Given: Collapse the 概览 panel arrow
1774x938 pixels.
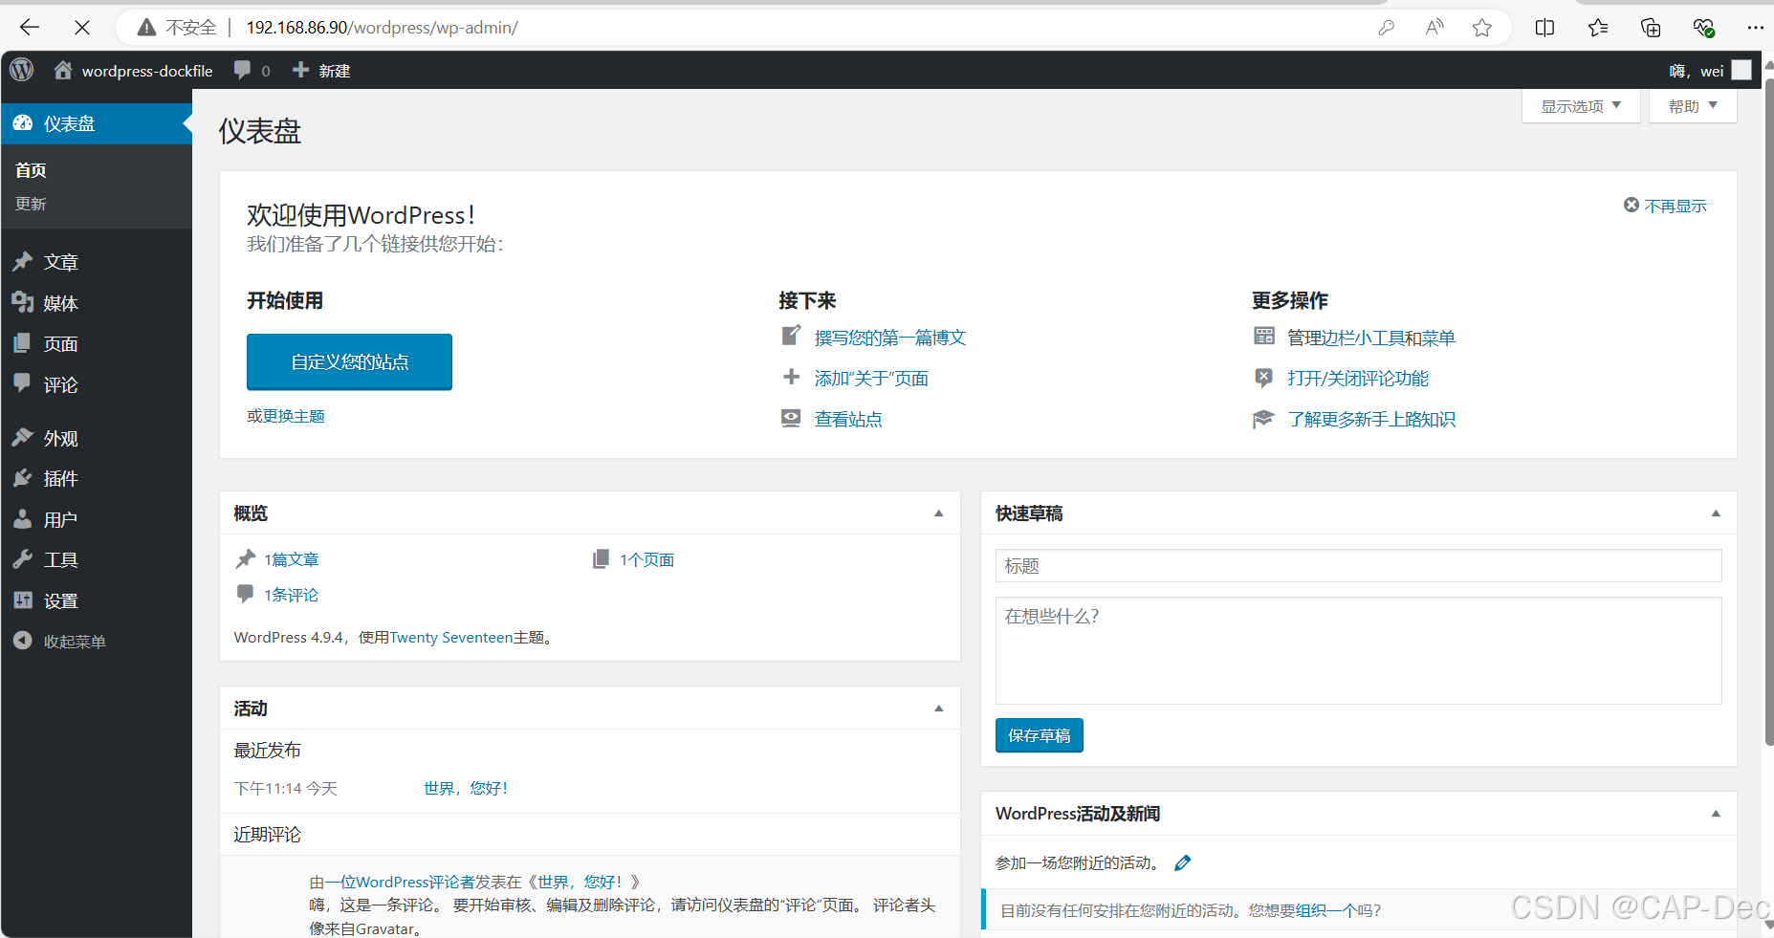Looking at the screenshot, I should (939, 513).
